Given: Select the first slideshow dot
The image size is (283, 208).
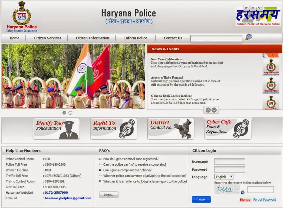Looking at the screenshot, I should [x=64, y=113].
